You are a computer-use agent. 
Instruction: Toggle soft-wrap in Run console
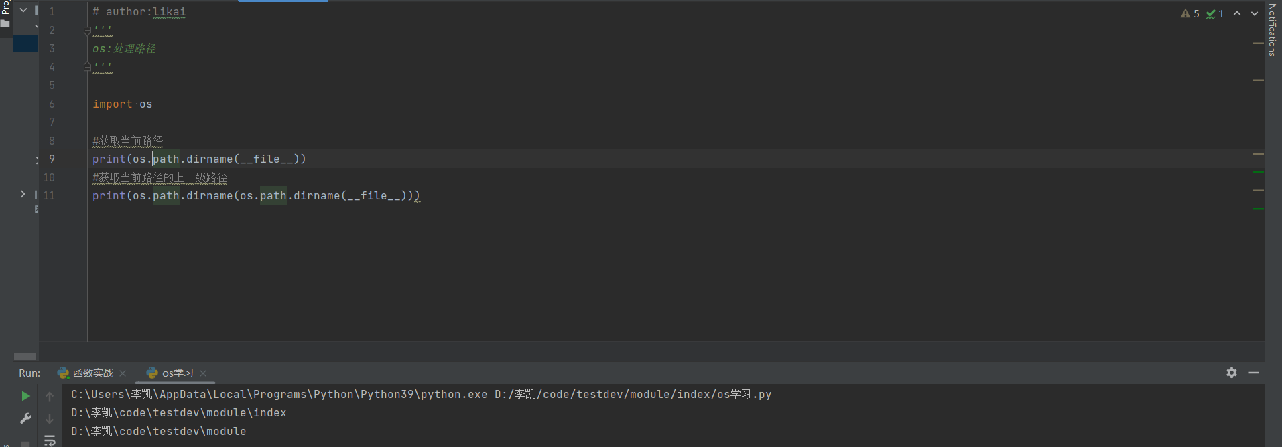[50, 440]
